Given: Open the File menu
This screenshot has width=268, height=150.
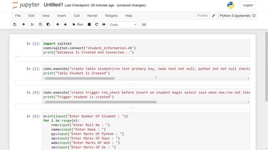Looking at the screenshot, I should pyautogui.click(x=18, y=16).
